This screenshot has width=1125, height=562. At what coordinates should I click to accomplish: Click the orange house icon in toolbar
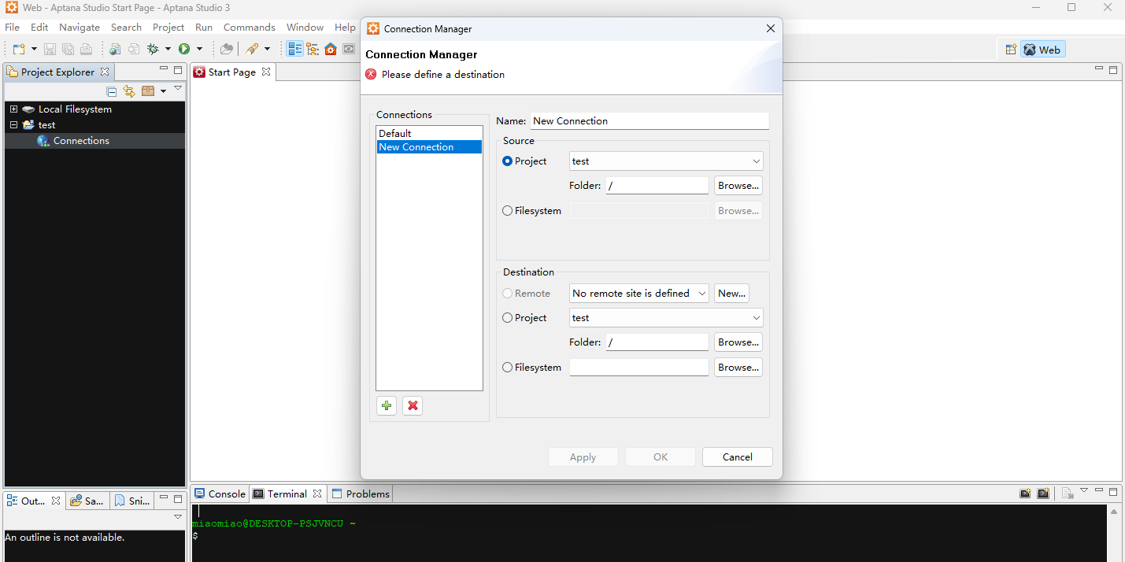click(331, 49)
